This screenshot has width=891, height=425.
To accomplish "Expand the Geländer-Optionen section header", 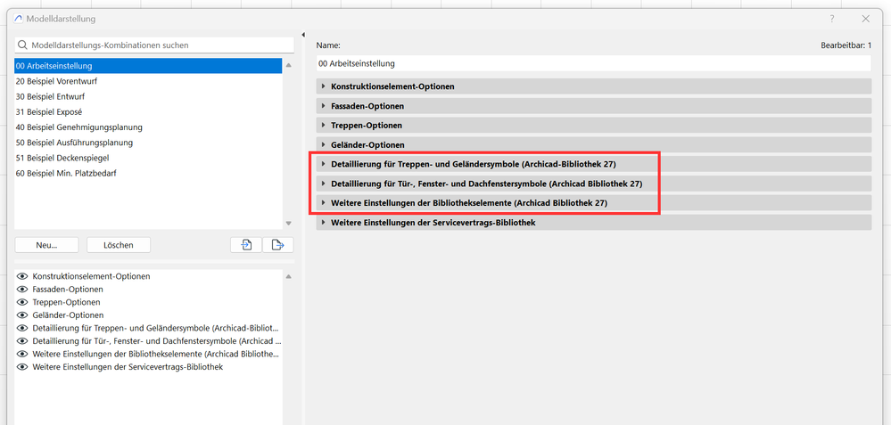I will point(593,144).
